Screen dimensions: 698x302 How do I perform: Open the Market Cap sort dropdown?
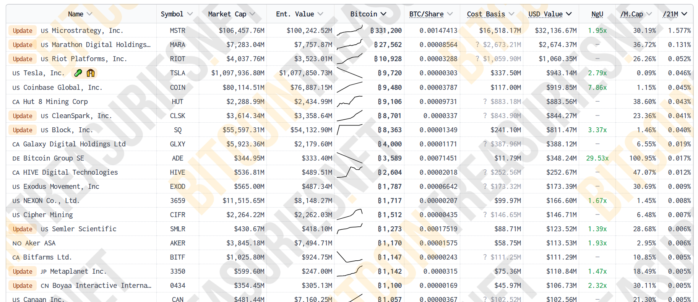[252, 14]
